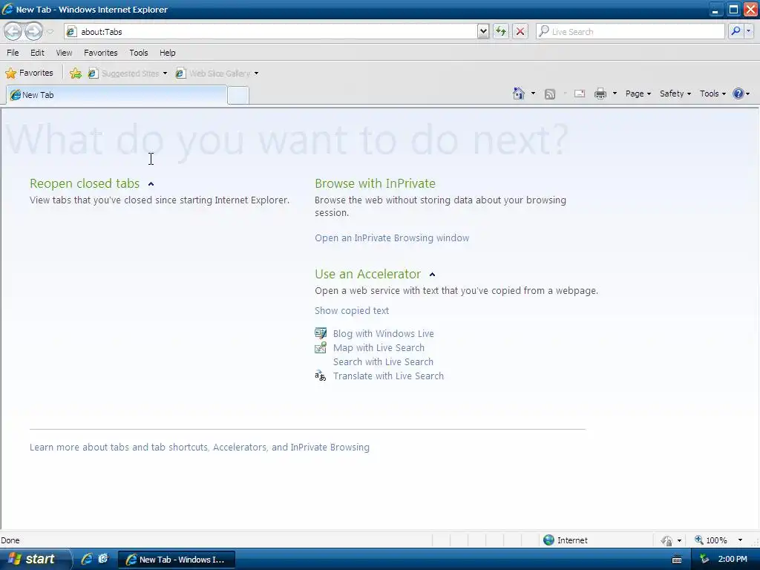Launch Internet Explorer from Quick Launch
The image size is (760, 570).
[x=87, y=559]
